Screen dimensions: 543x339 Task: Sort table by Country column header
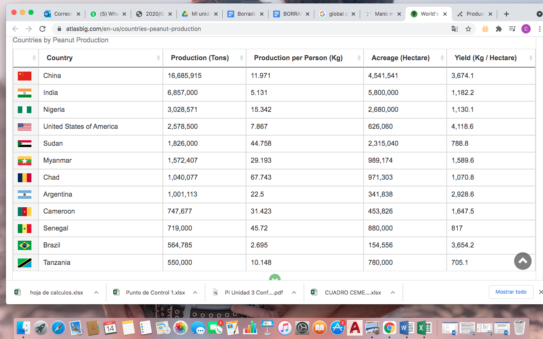(59, 58)
